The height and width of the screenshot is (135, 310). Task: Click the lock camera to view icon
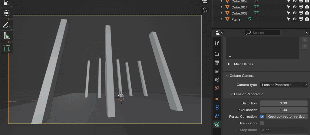coord(205,10)
